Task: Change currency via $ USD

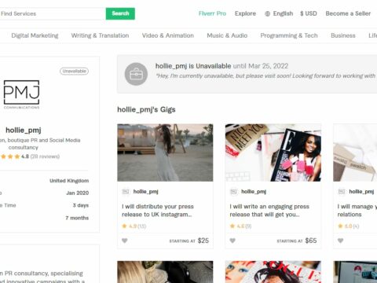Action: 309,13
